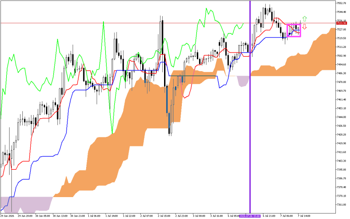This screenshot has height=219, width=350.
Task: Click the 7 Jul 14:00 time label
Action: [x=304, y=216]
